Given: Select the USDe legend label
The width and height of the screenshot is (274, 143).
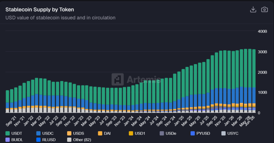Looking at the screenshot, I should [171, 133].
